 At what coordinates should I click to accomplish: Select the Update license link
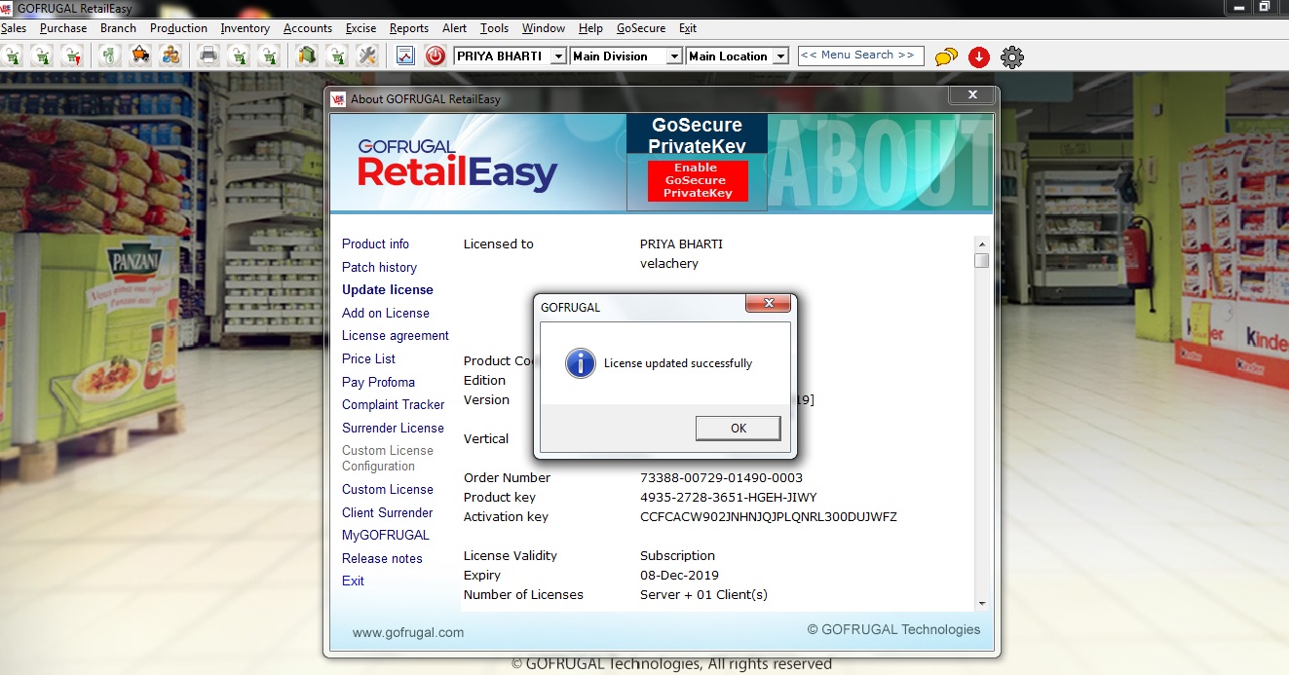point(388,289)
